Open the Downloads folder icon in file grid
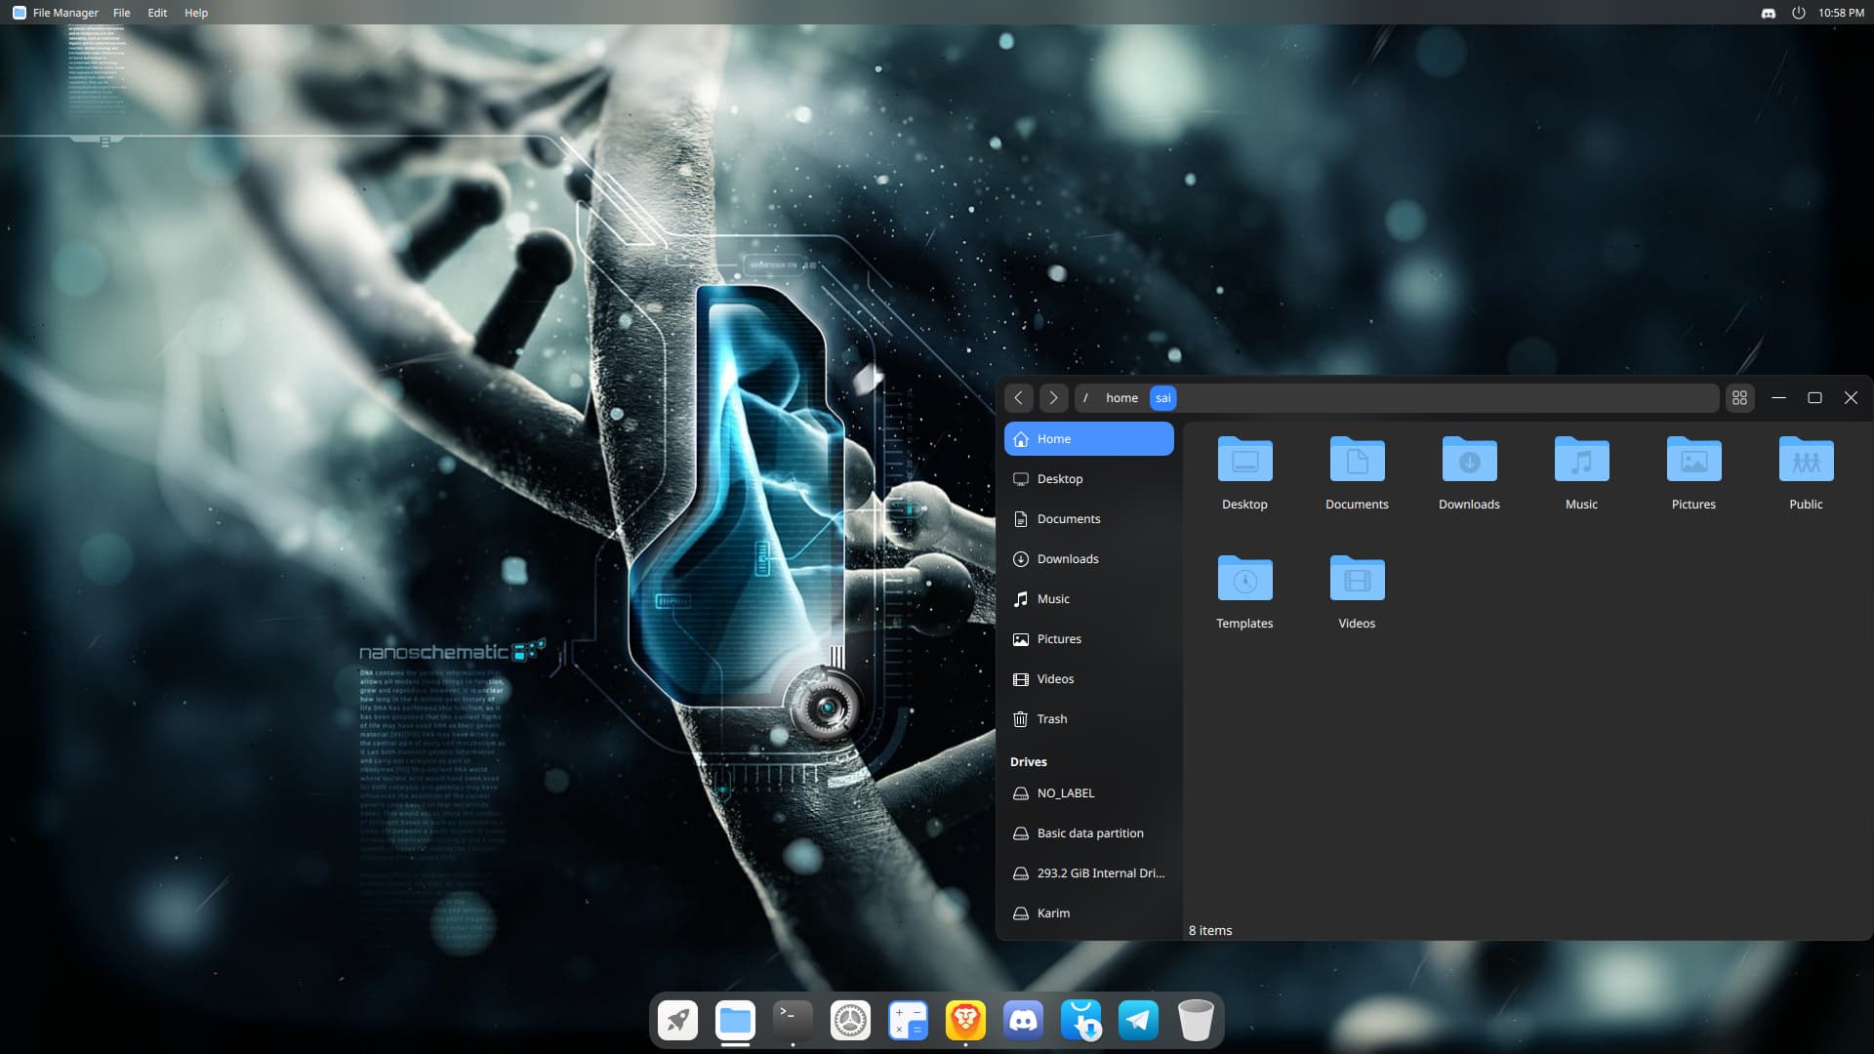 1469,459
